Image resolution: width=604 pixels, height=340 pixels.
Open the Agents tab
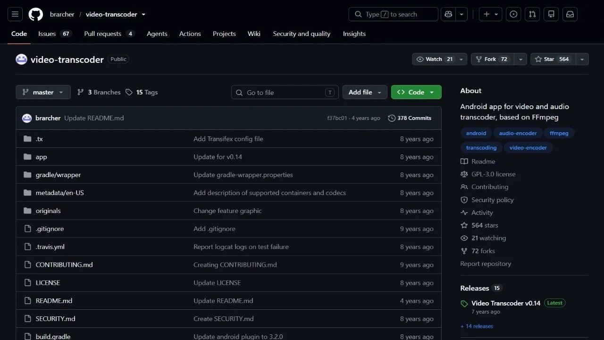(157, 34)
